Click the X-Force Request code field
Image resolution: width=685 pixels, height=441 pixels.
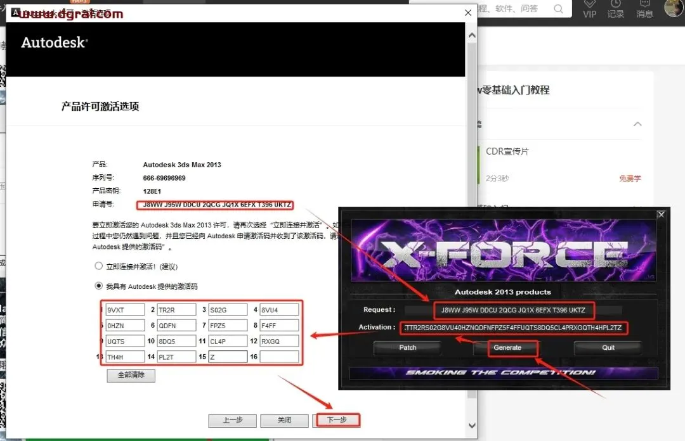(513, 310)
